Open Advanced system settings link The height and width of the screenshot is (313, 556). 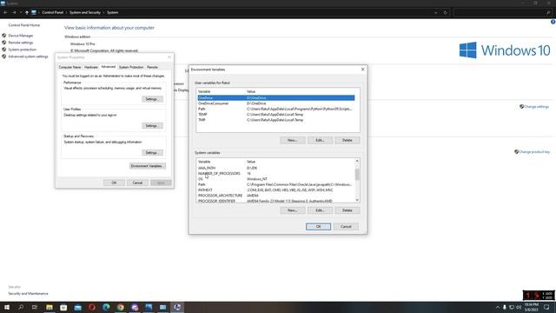(28, 57)
